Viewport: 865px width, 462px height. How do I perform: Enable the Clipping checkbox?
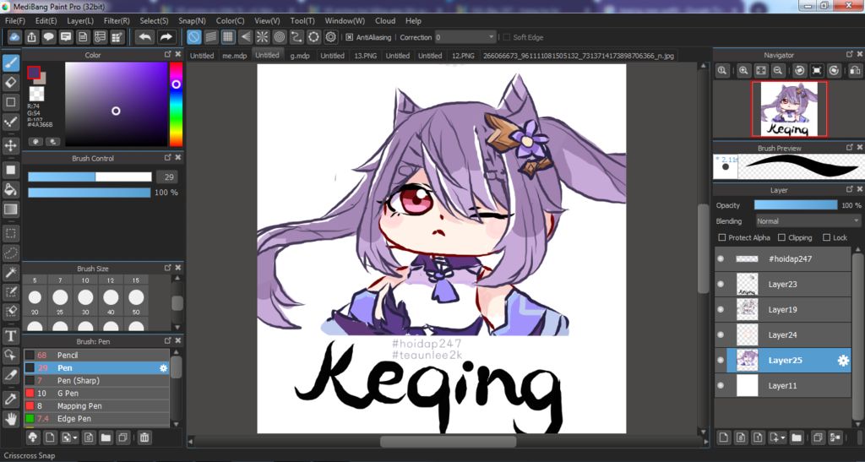(x=781, y=237)
